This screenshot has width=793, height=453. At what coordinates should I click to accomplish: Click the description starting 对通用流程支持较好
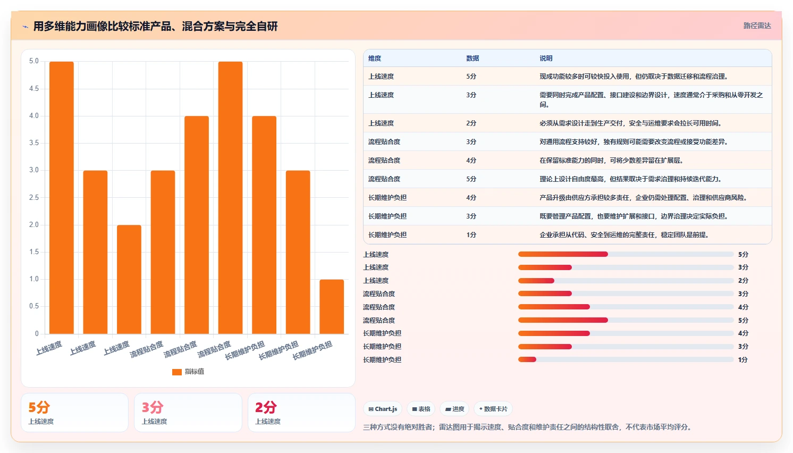click(634, 142)
